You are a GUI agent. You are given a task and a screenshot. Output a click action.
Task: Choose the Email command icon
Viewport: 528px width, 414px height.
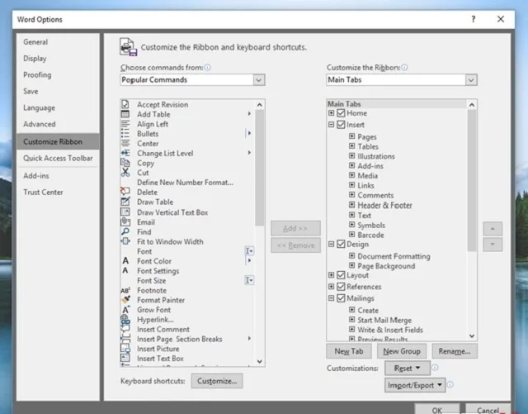[x=125, y=221]
